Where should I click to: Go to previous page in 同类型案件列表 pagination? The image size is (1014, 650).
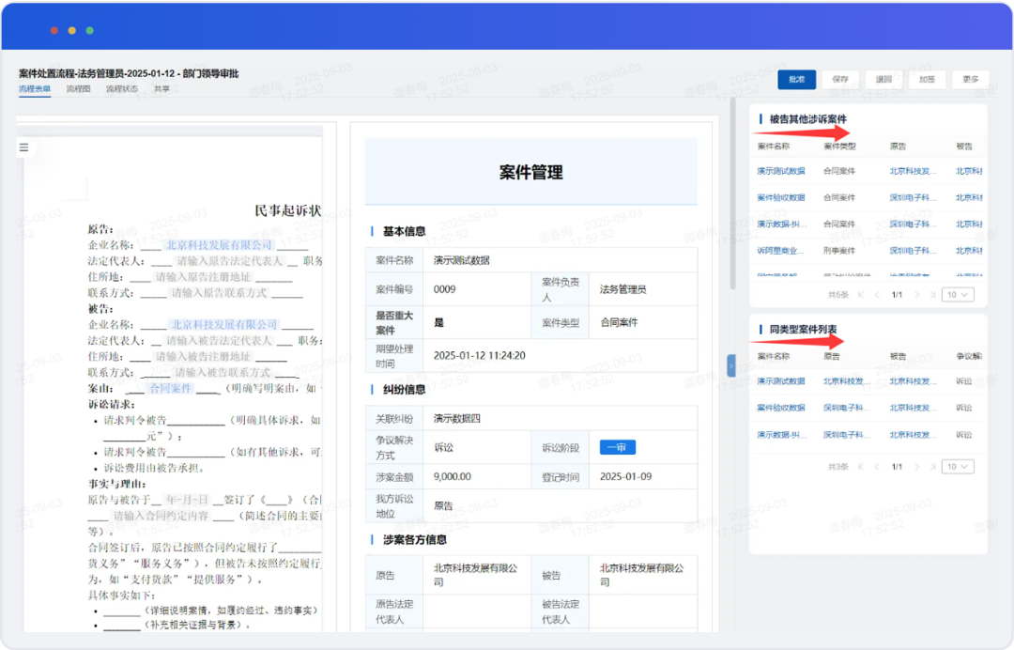coord(877,466)
